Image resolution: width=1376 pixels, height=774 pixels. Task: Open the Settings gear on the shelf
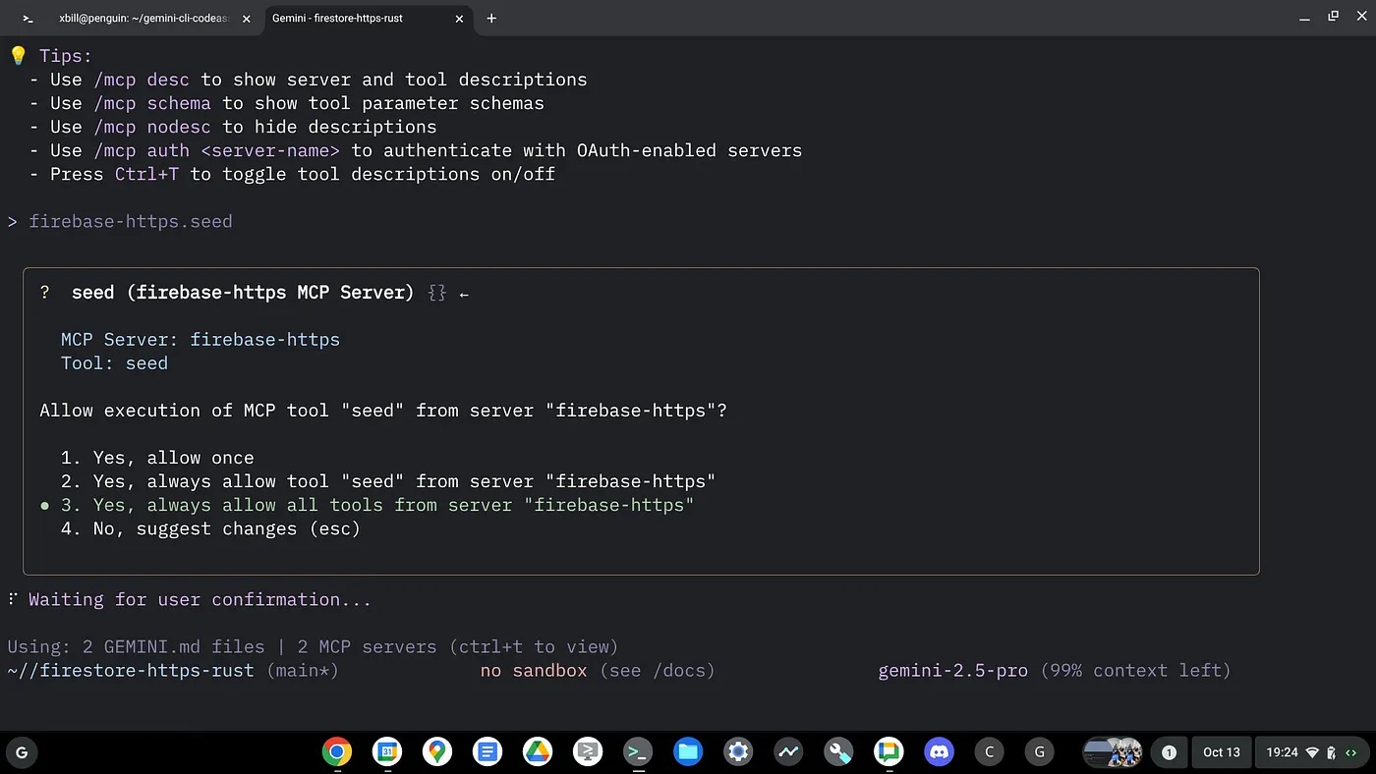738,752
